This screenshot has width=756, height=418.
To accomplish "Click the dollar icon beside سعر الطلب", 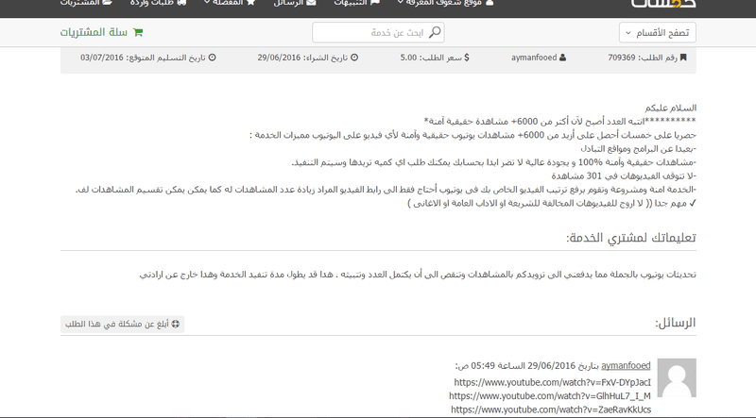I will (x=466, y=58).
